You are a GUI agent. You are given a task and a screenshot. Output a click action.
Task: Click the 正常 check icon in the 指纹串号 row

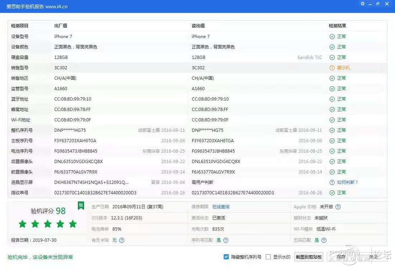[332, 193]
